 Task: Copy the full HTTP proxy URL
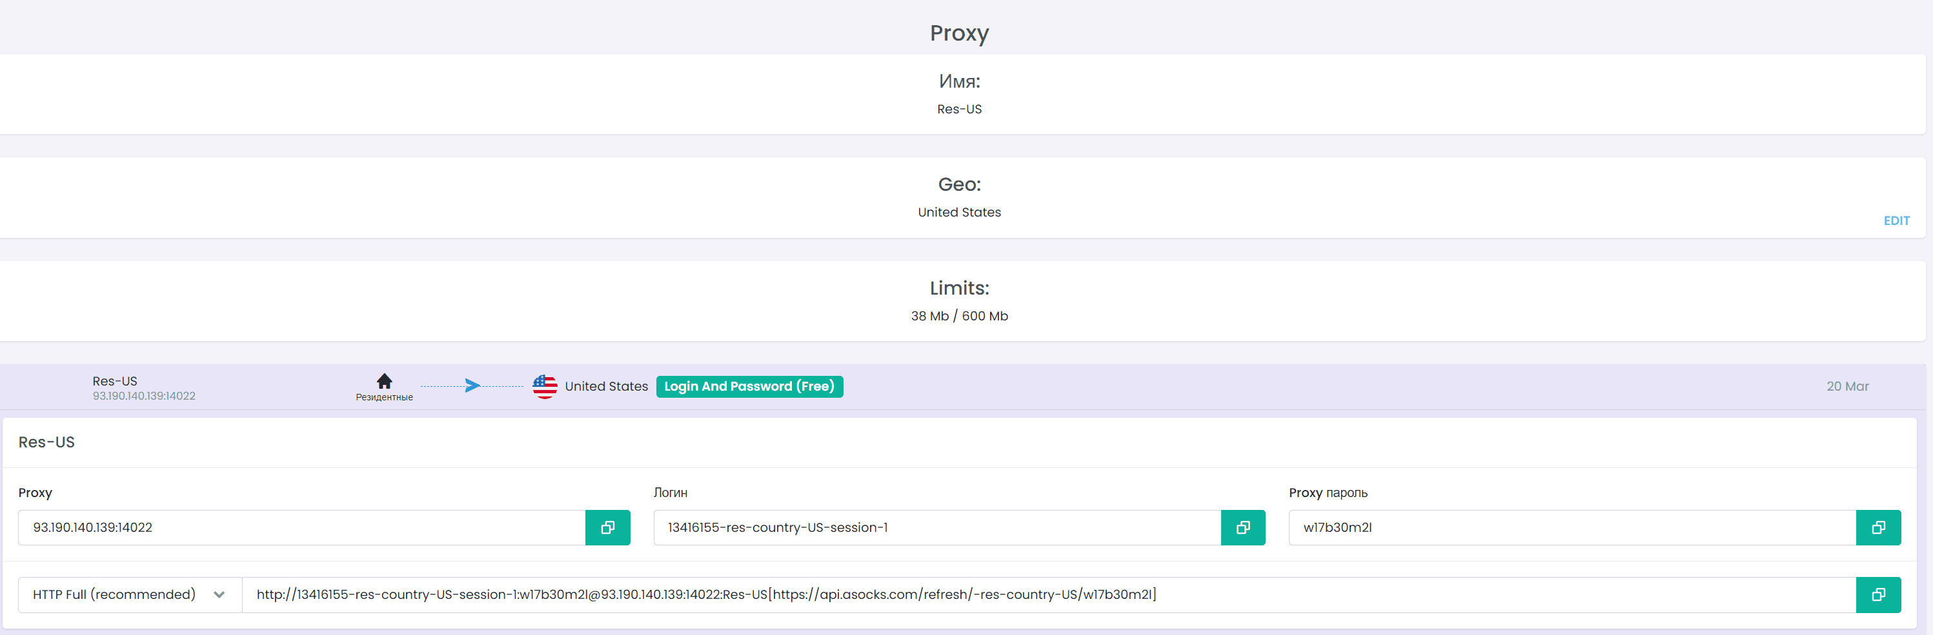1877,594
